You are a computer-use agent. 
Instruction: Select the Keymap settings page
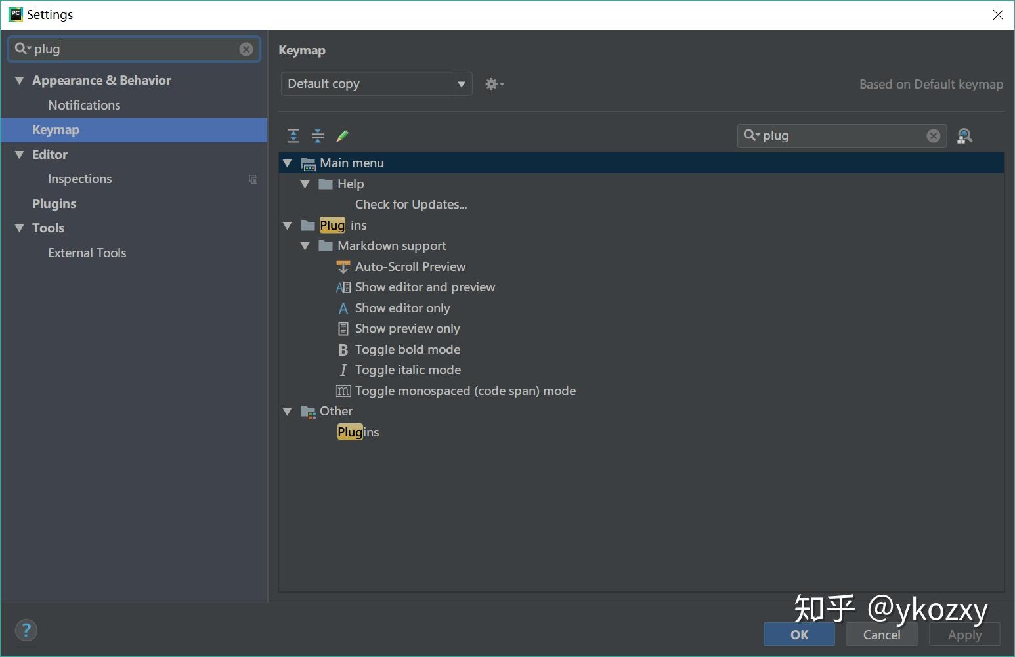click(134, 130)
